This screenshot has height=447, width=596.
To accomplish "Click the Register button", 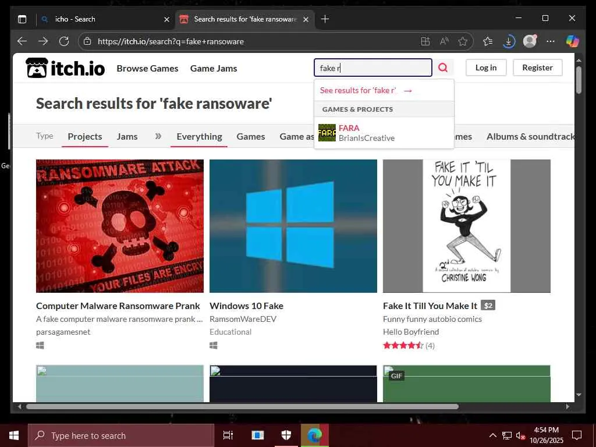I will click(x=537, y=68).
